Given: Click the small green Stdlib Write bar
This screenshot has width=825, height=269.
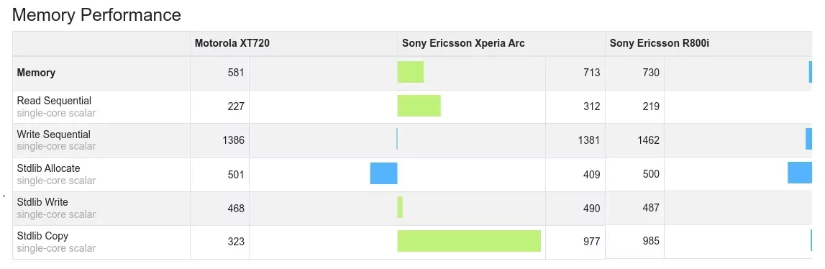Looking at the screenshot, I should (400, 207).
